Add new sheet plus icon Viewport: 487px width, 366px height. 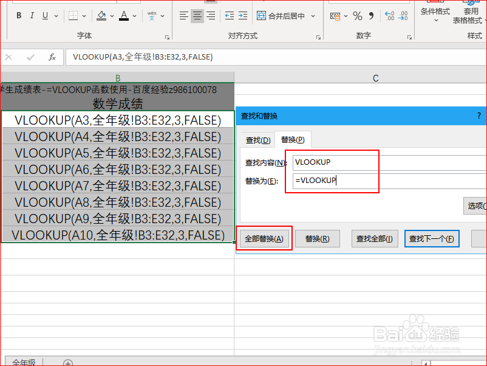pos(68,363)
